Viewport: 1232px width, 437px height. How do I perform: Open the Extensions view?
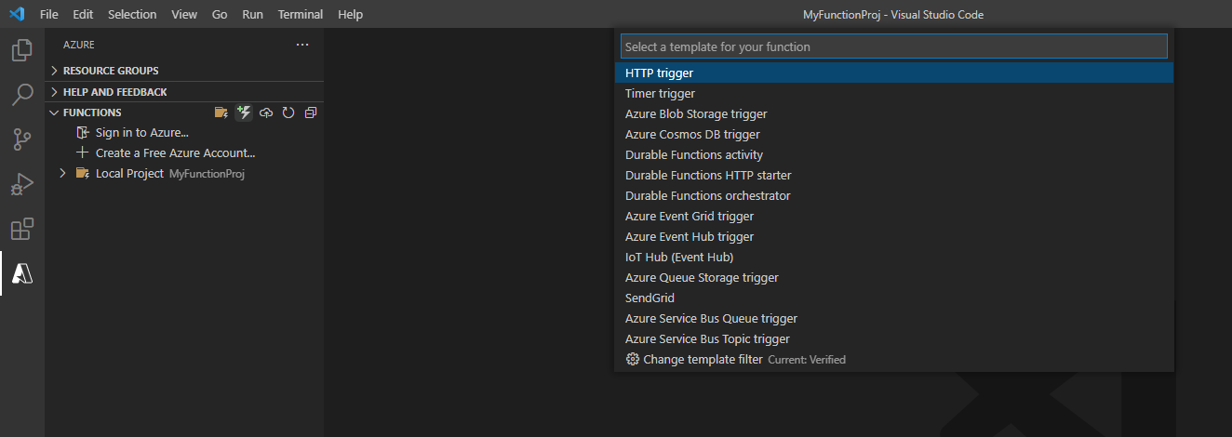[x=22, y=229]
